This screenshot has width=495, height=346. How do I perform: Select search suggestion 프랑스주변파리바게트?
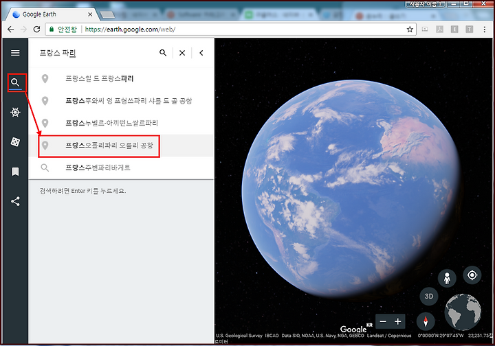121,168
